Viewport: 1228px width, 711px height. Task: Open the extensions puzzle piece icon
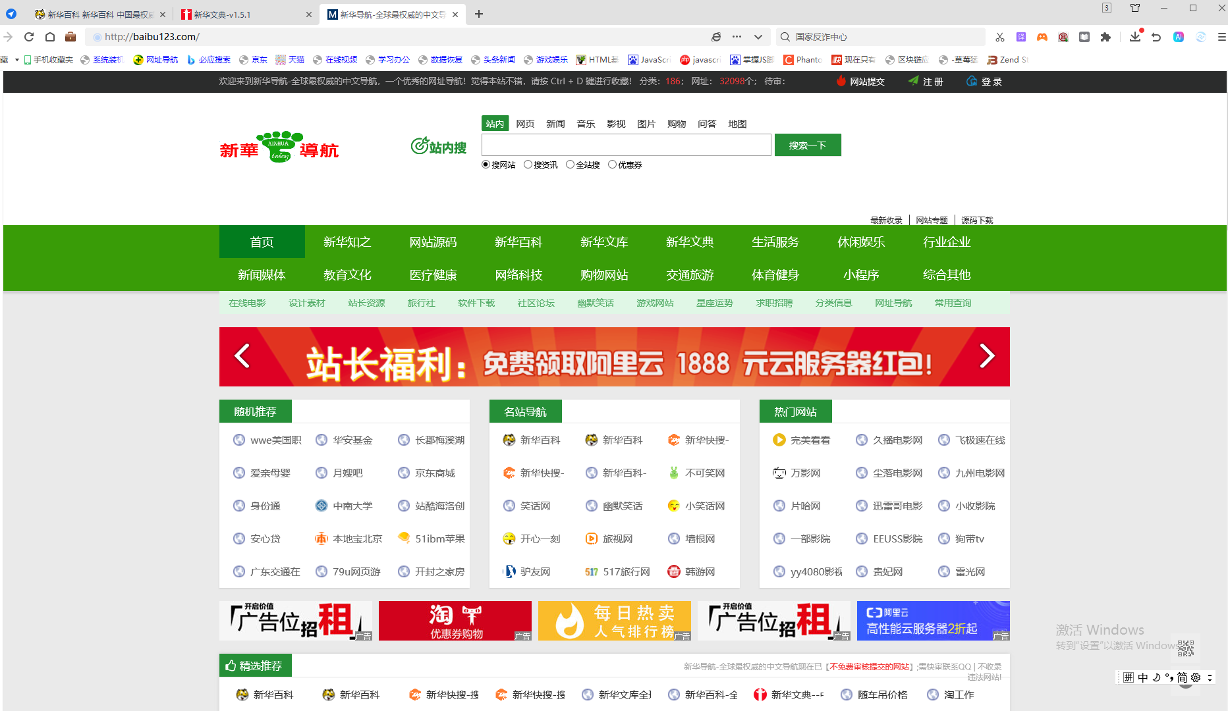pos(1105,37)
